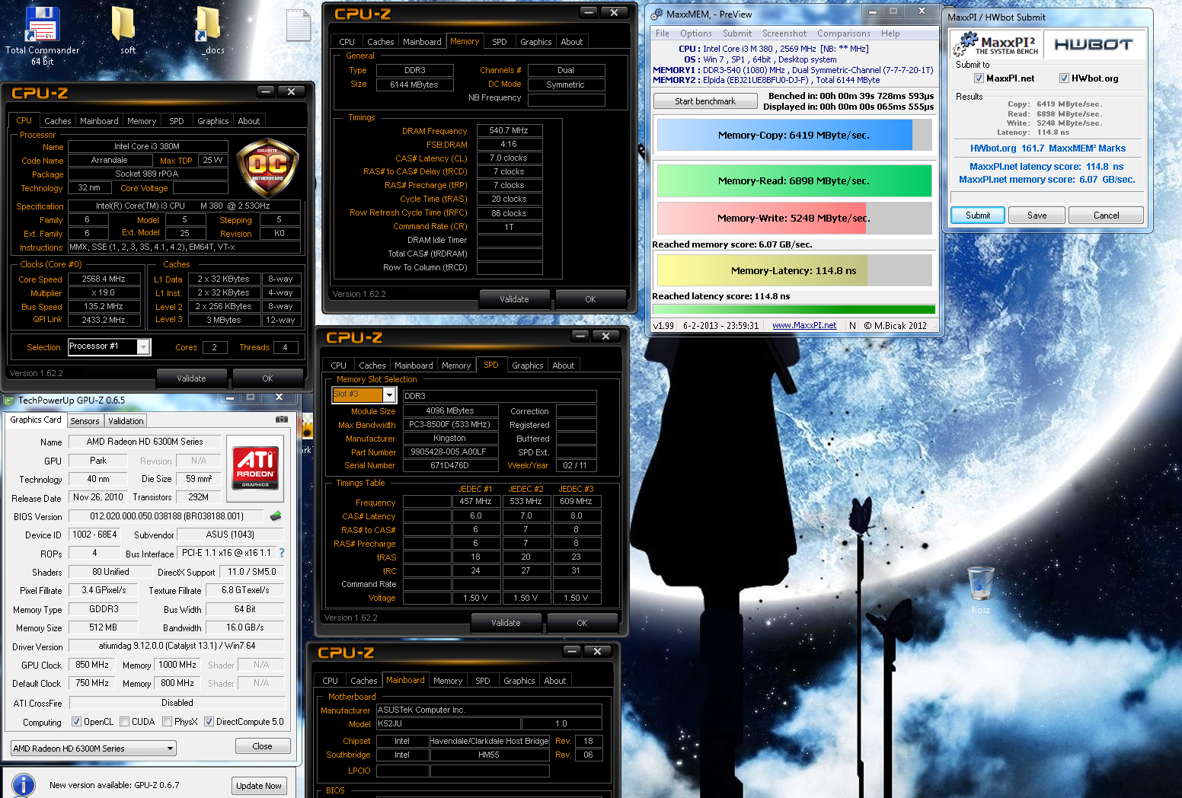
Task: Click the GPU-Z screenshot camera icon
Action: (282, 420)
